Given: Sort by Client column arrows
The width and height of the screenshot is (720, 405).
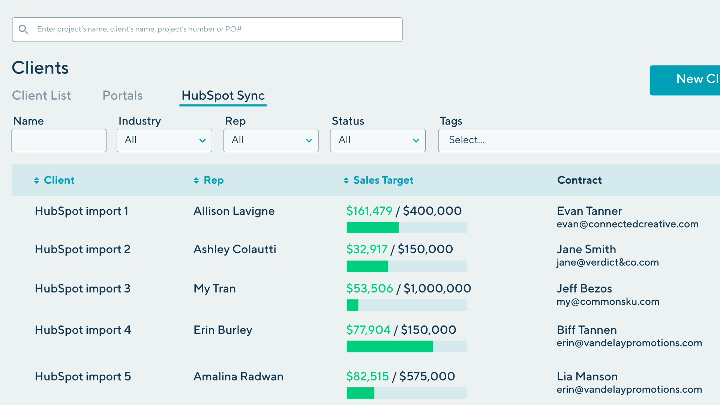Looking at the screenshot, I should coord(36,181).
